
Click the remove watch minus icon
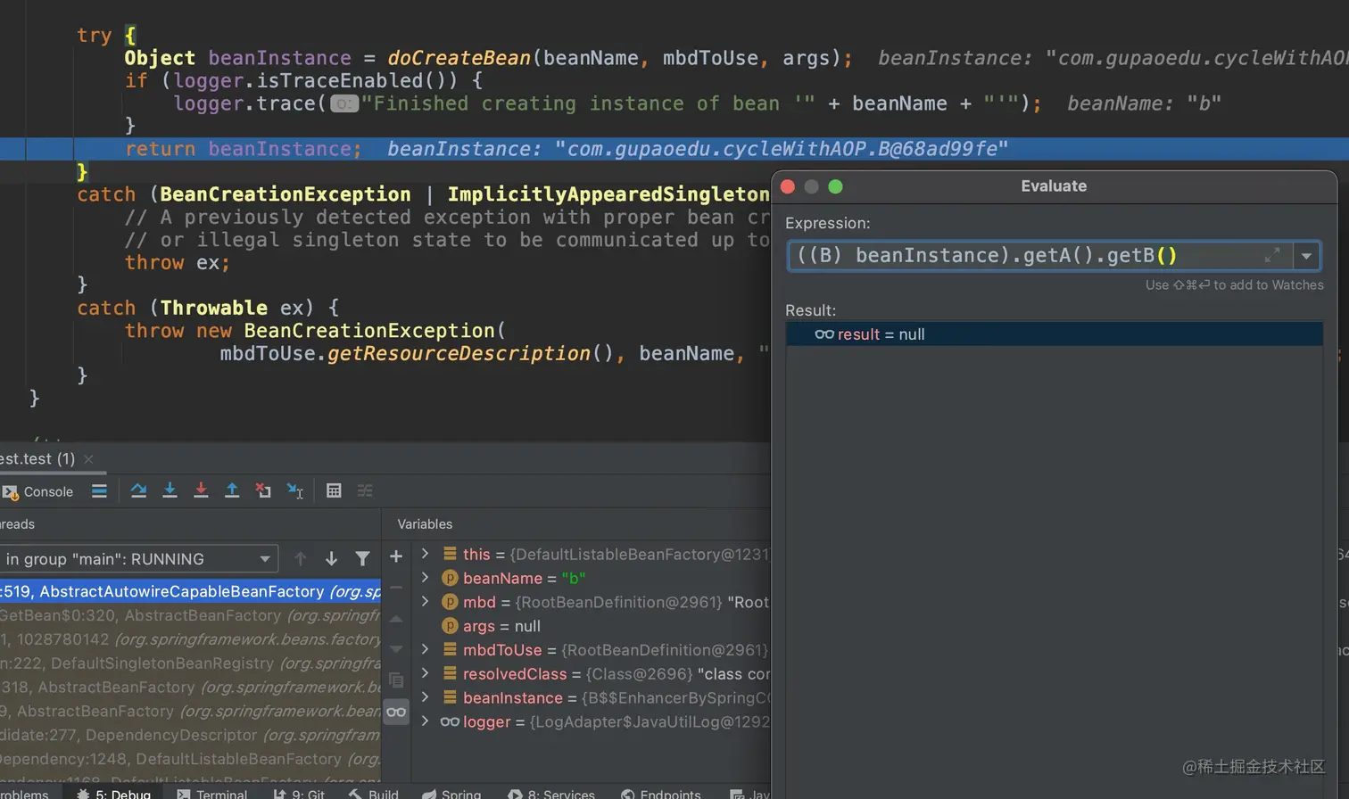tap(396, 588)
